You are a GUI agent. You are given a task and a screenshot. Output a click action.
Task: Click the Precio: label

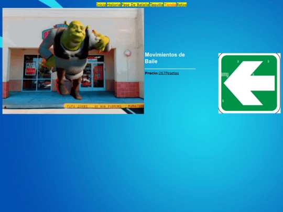pyautogui.click(x=151, y=73)
